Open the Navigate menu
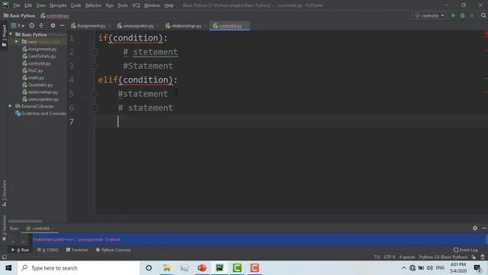488x275 pixels. tap(58, 5)
